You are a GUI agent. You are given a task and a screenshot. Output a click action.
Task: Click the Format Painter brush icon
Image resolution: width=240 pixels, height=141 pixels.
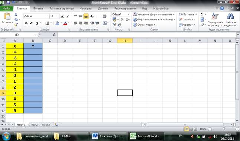click(16, 25)
